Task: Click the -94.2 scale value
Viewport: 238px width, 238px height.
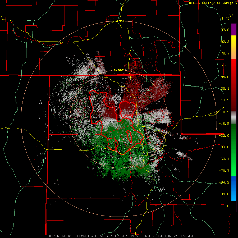Action: [x=224, y=182]
